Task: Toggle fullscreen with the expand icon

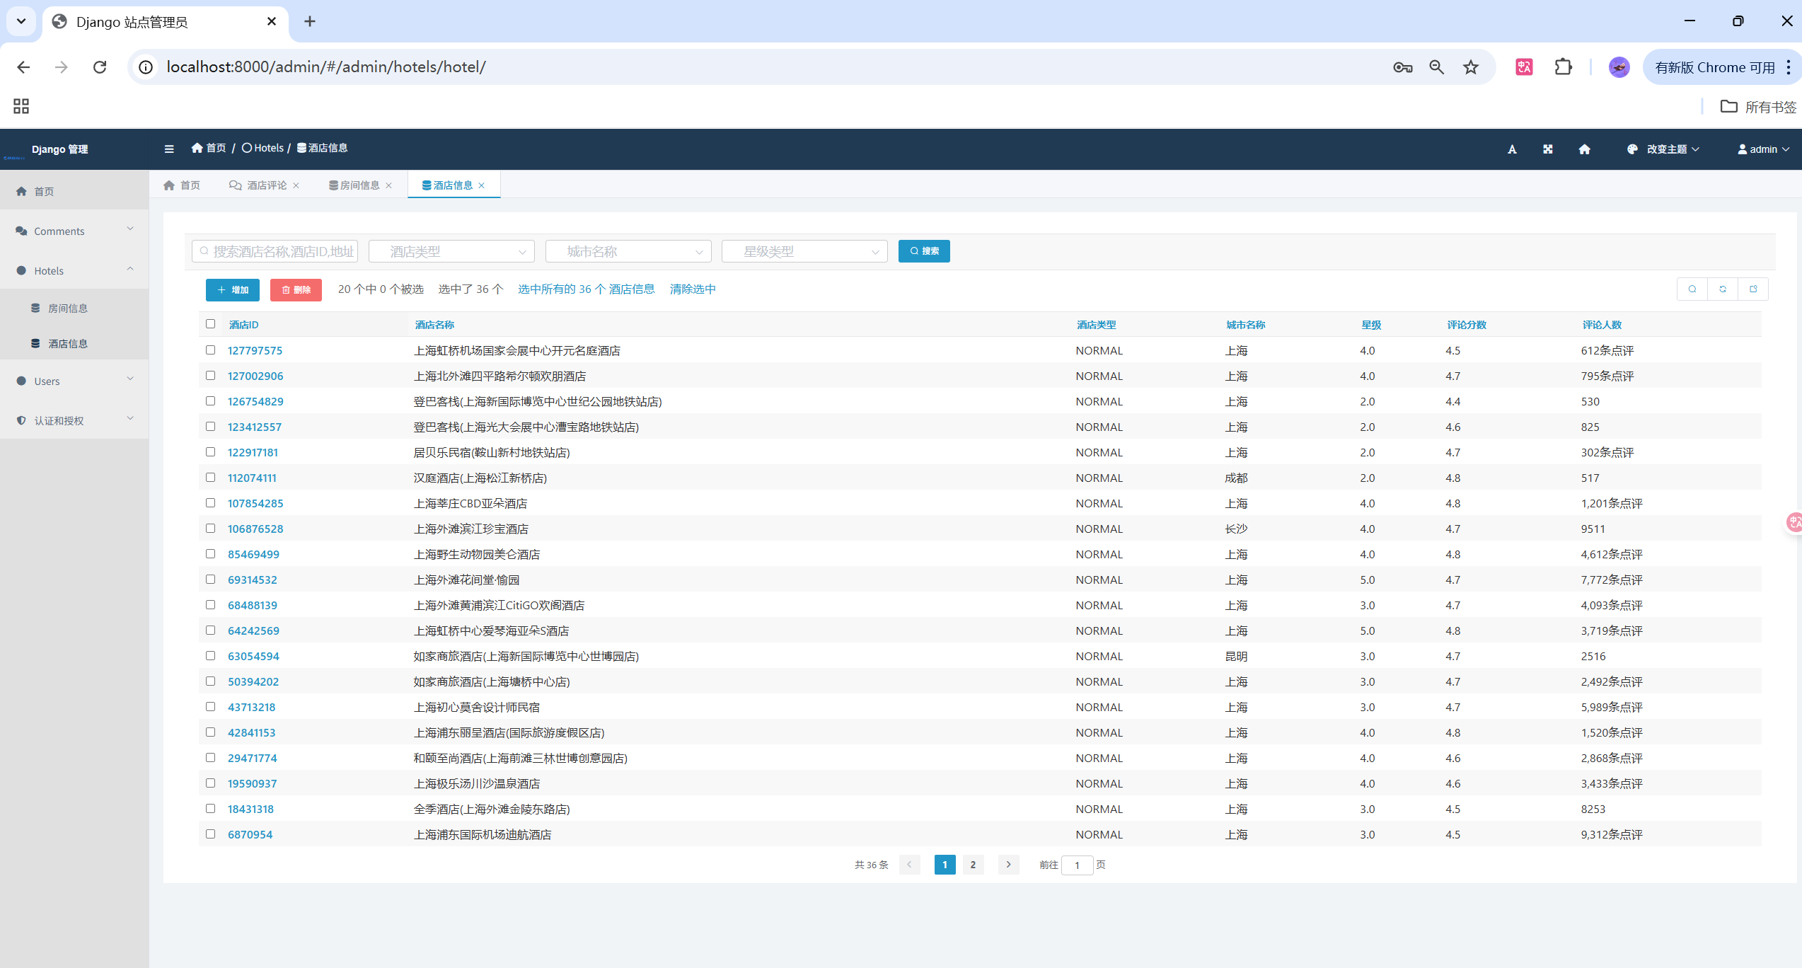Action: pos(1548,149)
